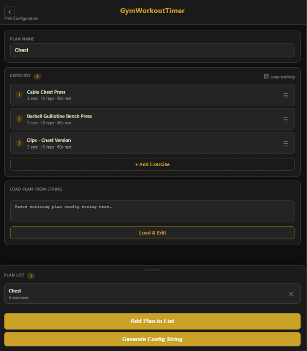
Task: Click the Plan Configuration subtitle text
Action: point(21,19)
